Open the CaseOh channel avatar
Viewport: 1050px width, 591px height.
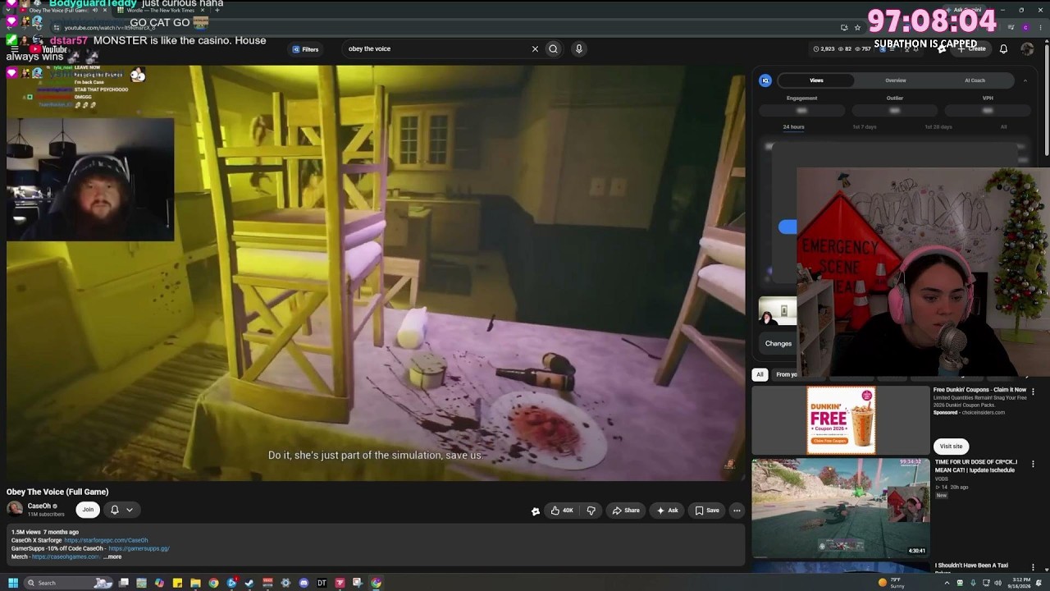pos(15,509)
